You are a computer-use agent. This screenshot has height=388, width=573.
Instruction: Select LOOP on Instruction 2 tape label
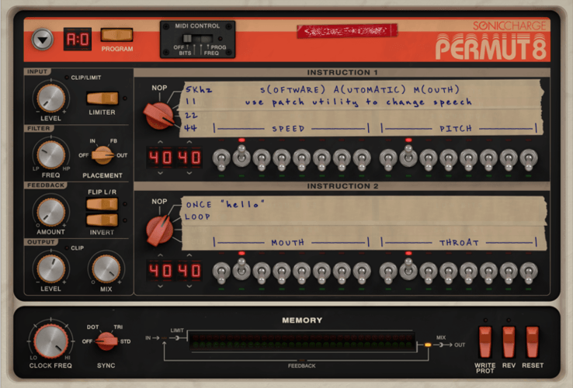197,217
